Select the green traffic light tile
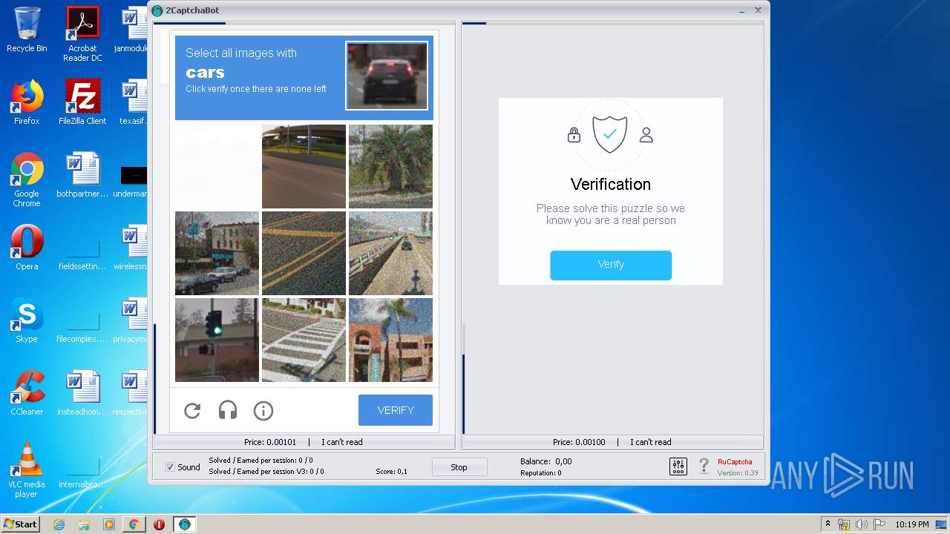Screen dimensions: 950x534 pos(217,340)
